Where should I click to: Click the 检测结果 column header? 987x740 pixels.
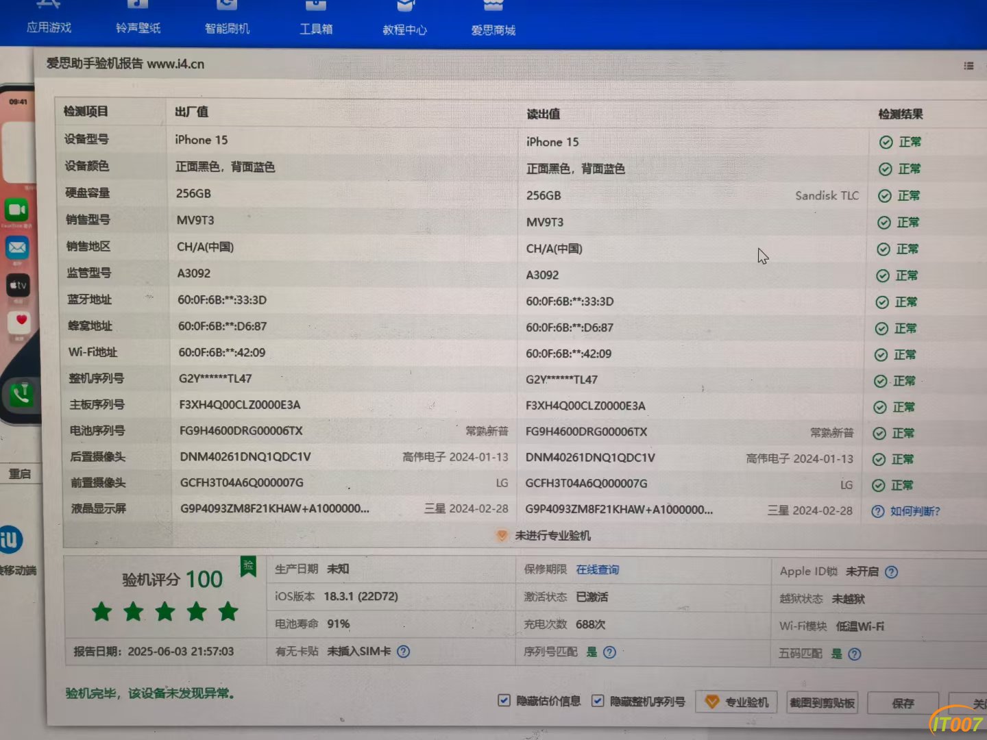(900, 114)
